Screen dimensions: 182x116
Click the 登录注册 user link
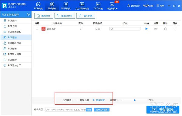133,6
